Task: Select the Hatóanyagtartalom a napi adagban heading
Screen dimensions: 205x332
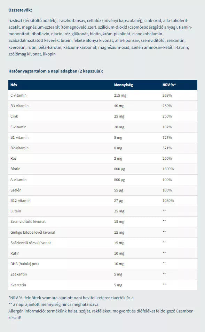Action: click(x=56, y=71)
